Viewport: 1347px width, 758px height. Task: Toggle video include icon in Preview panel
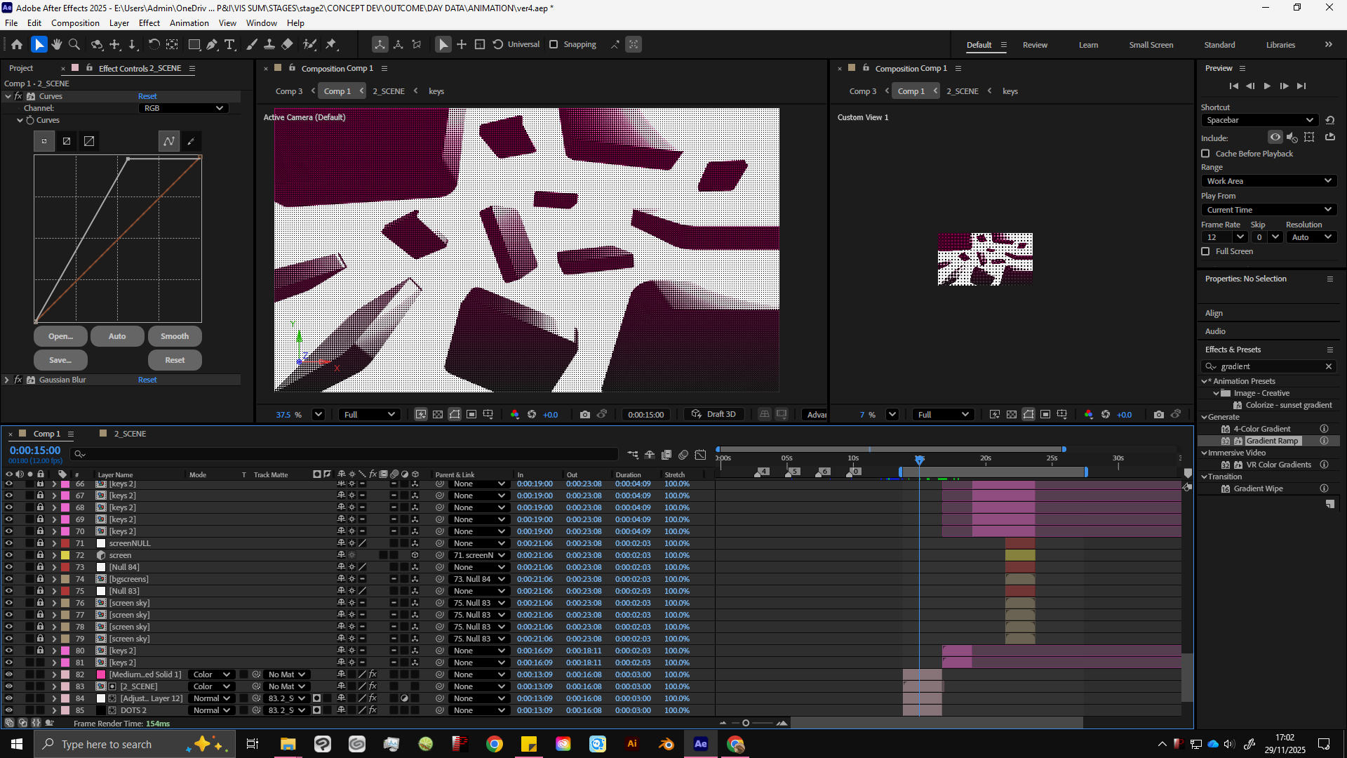click(1275, 138)
